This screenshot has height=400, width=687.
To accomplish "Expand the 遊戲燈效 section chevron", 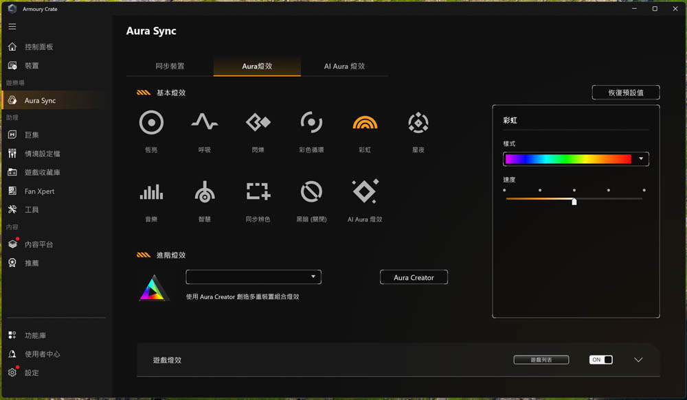I will pyautogui.click(x=638, y=360).
